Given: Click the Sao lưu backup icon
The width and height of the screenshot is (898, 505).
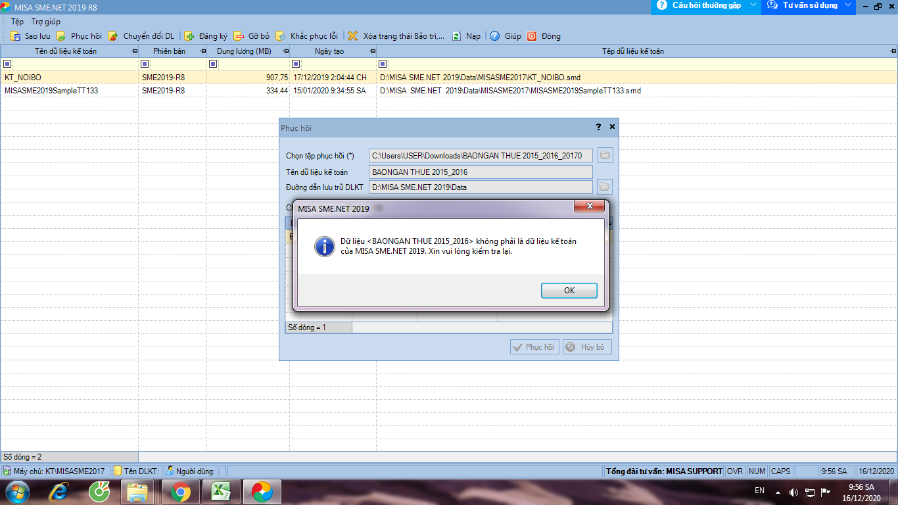Looking at the screenshot, I should coord(14,36).
